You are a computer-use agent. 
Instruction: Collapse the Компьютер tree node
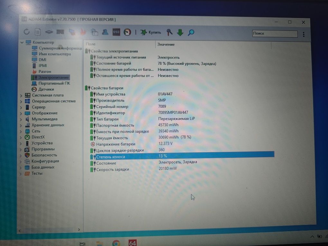pyautogui.click(x=22, y=42)
